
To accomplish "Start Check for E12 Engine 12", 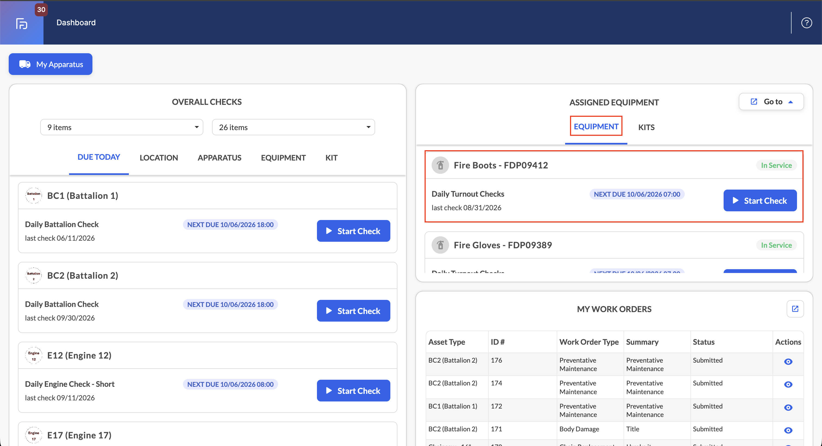I will (353, 391).
